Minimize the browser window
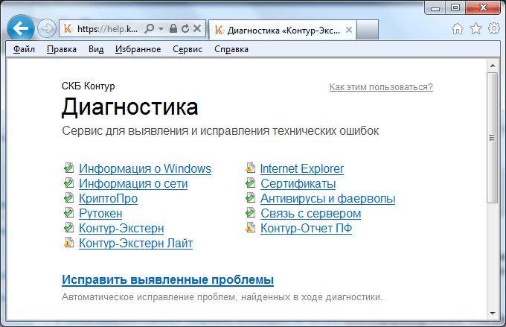 435,7
